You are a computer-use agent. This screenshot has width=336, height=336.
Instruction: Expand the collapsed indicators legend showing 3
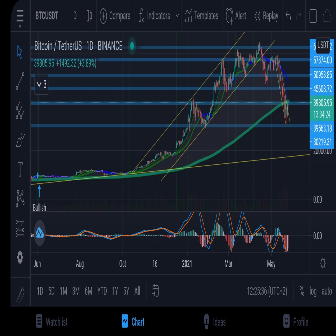tap(41, 84)
